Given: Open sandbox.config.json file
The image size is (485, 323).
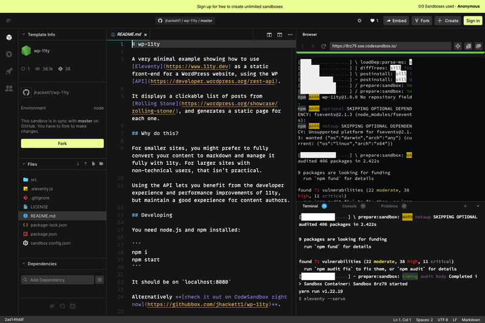Looking at the screenshot, I should point(62,243).
